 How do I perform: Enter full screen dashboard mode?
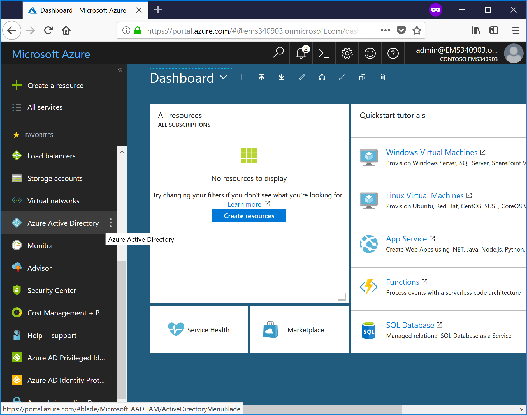342,77
